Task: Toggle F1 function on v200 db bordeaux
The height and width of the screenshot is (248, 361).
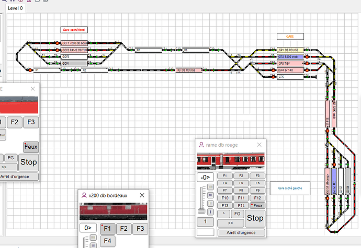Action: tap(107, 228)
